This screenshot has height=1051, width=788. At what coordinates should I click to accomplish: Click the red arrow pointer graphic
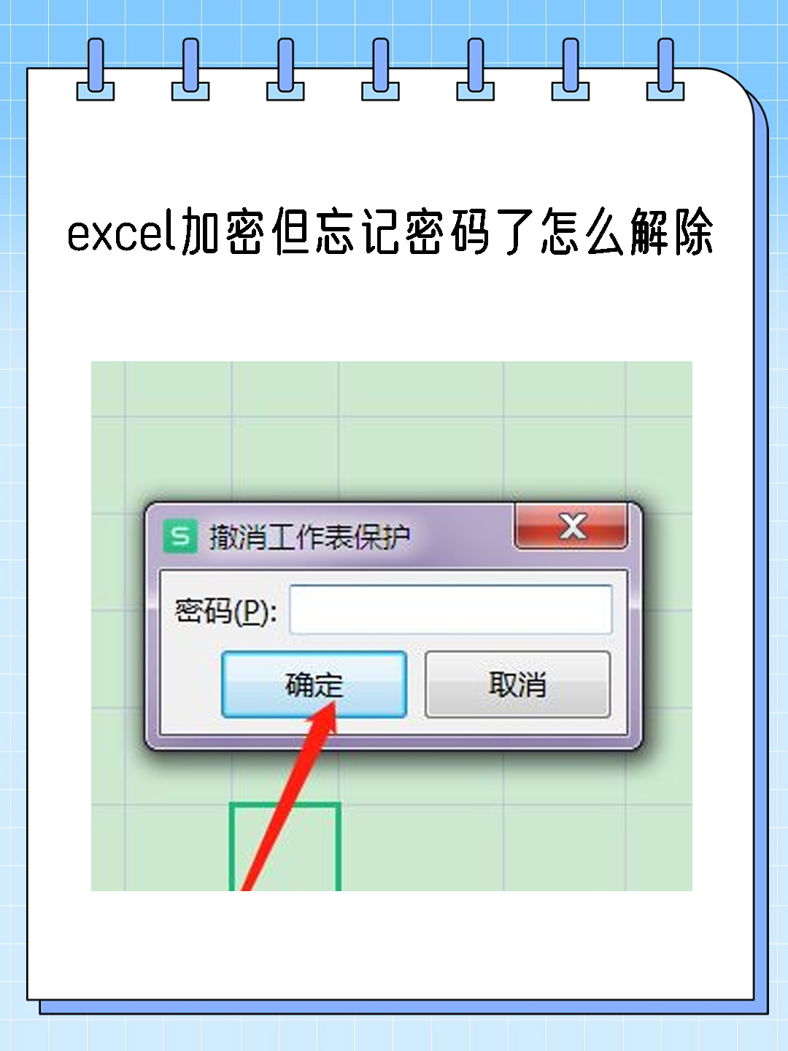pos(290,796)
